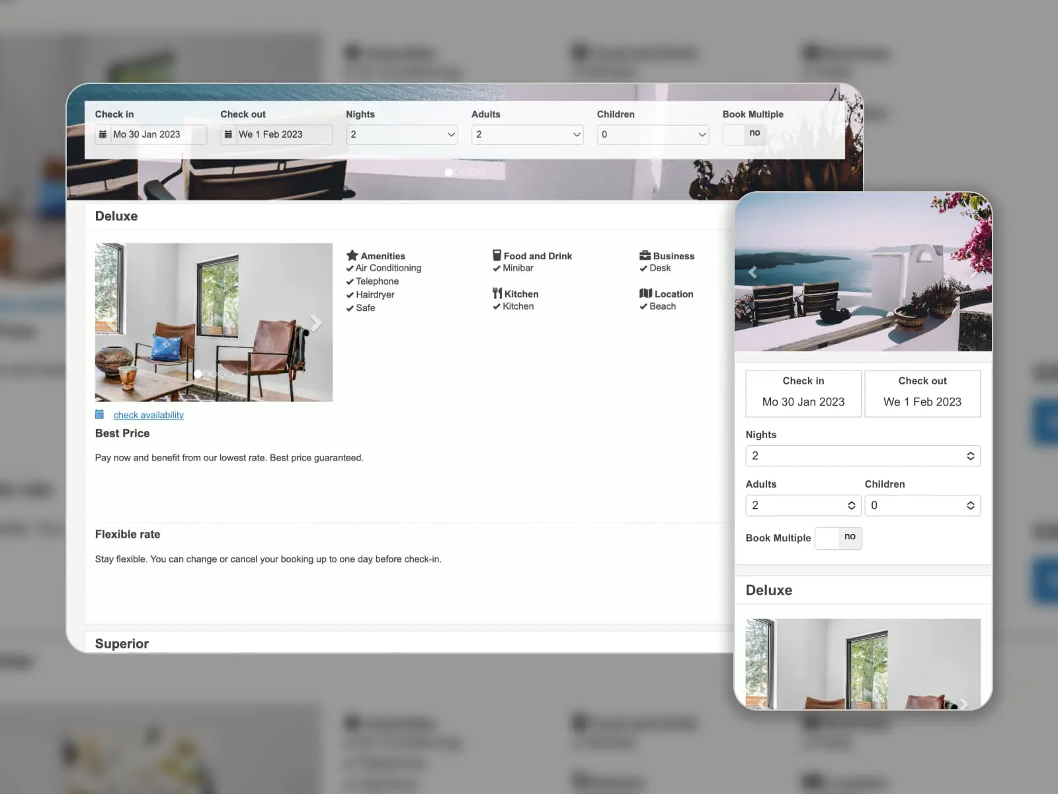This screenshot has height=794, width=1058.
Task: Advance Deluxe room photo with right arrow
Action: [x=316, y=322]
